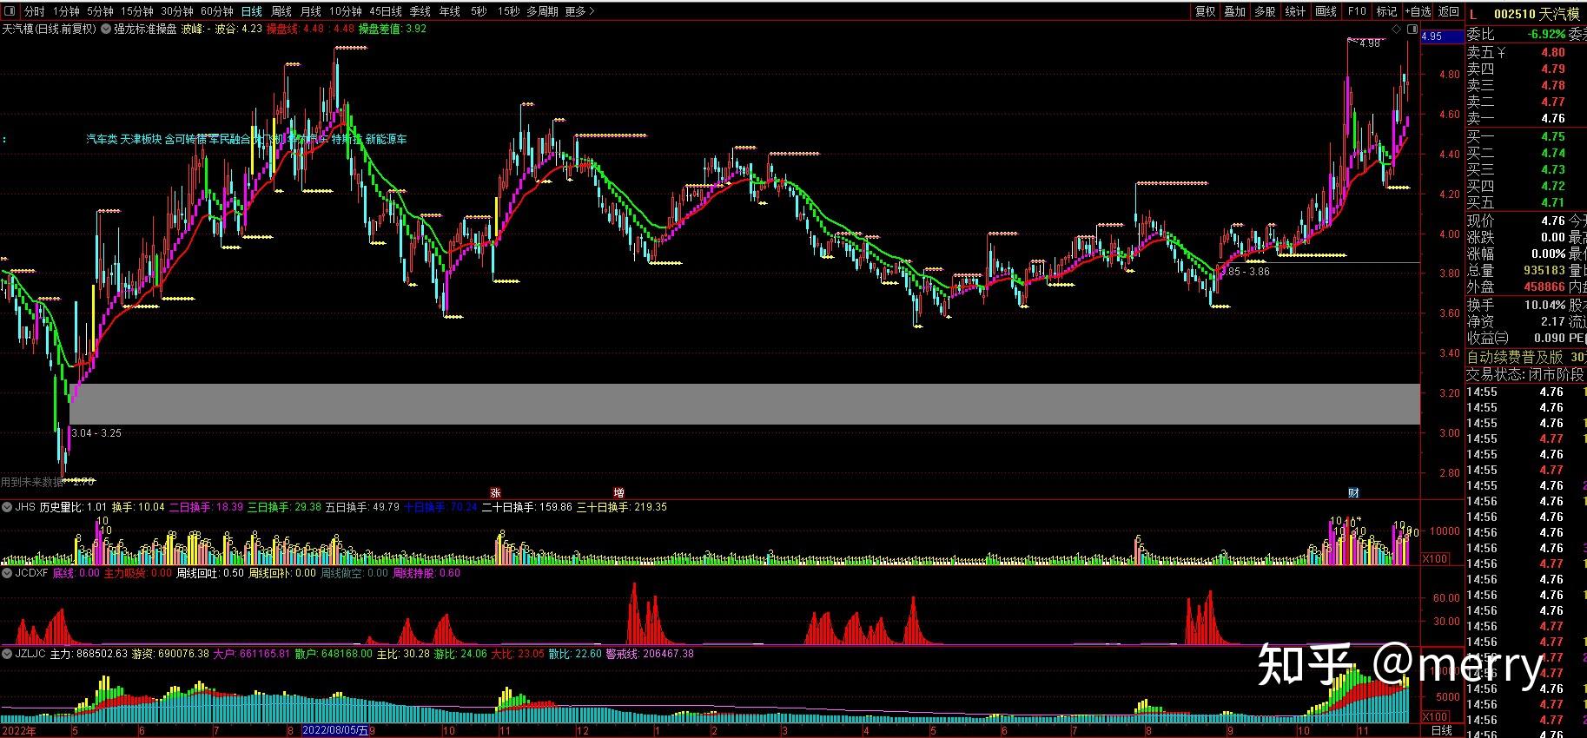Switch to 年线 yearly chart
Image resolution: width=1587 pixels, height=738 pixels.
pos(450,11)
